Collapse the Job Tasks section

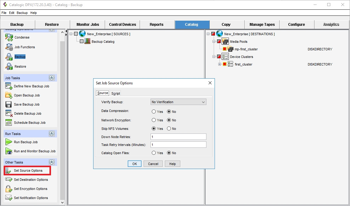(52, 78)
